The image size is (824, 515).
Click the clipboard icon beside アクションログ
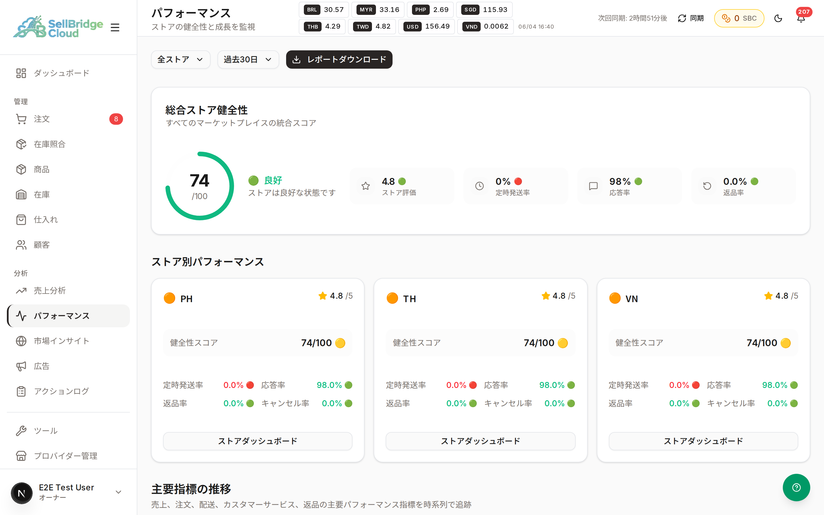point(21,391)
